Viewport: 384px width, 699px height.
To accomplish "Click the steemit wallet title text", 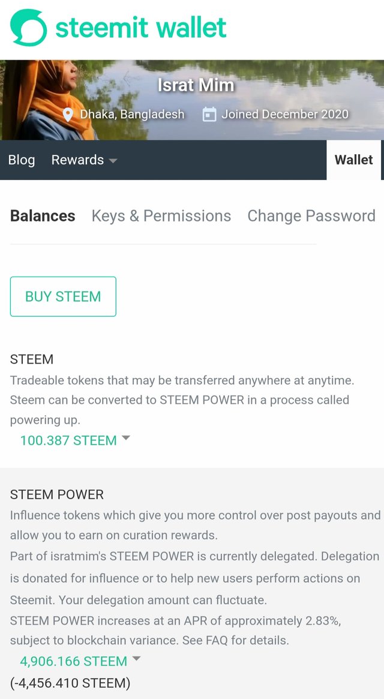I will 141,28.
